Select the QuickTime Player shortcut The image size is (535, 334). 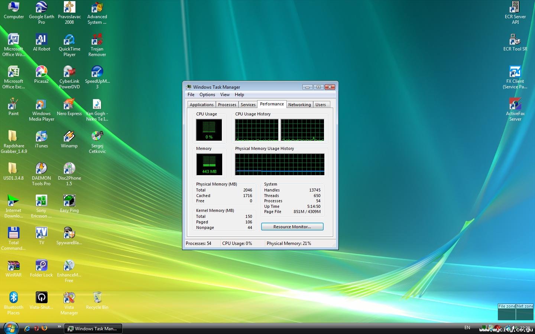pos(69,40)
